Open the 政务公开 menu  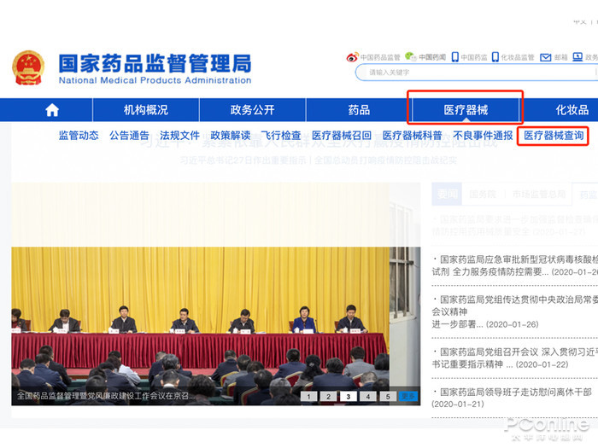pos(252,110)
